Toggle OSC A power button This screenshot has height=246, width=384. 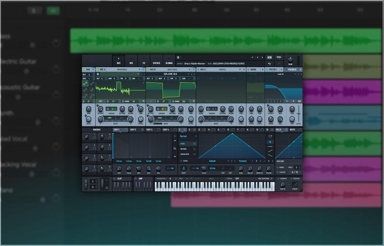98,70
